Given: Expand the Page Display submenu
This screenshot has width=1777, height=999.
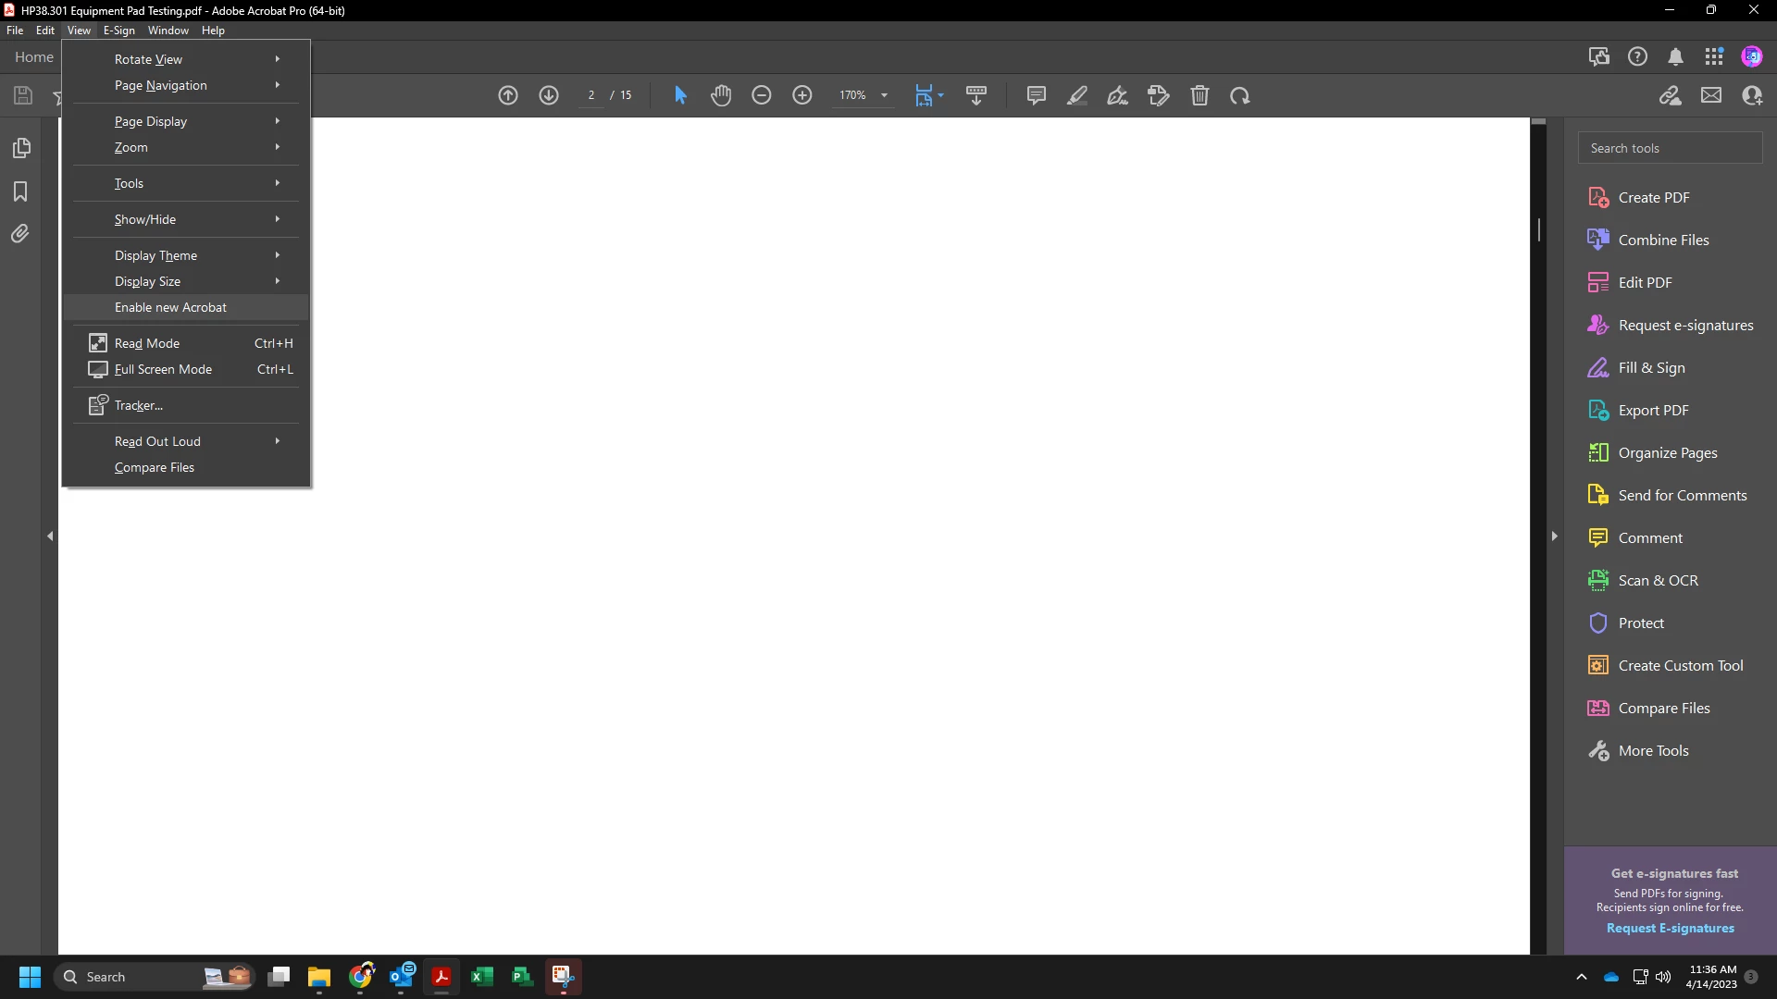Looking at the screenshot, I should 151,121.
